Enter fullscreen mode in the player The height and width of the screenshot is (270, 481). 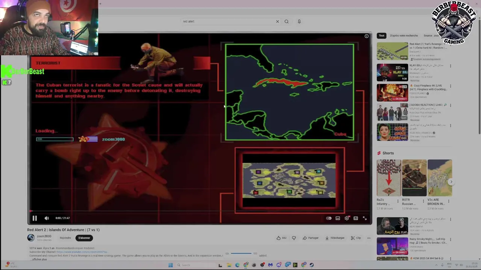[x=365, y=218]
